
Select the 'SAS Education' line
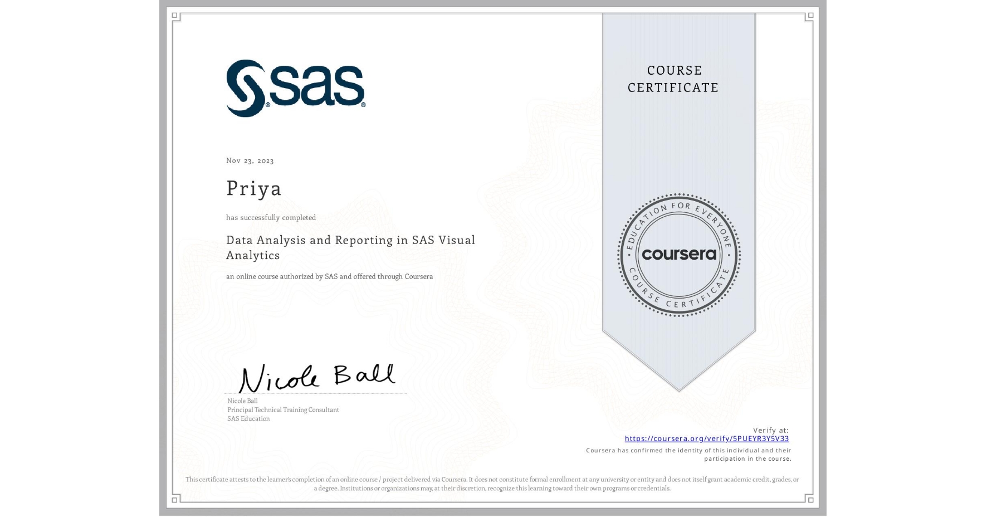click(x=248, y=418)
